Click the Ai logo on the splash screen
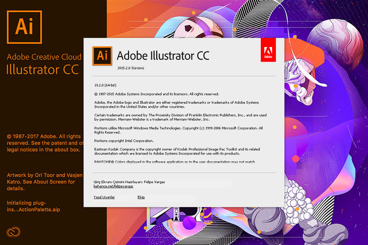The height and width of the screenshot is (245, 368). 24,27
